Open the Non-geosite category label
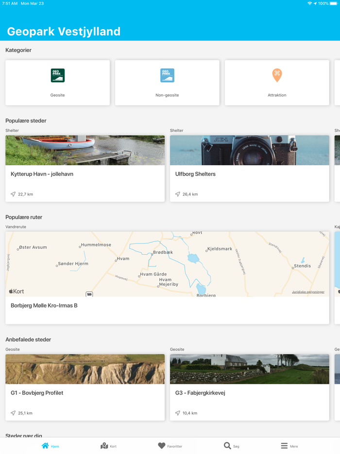 [x=167, y=95]
